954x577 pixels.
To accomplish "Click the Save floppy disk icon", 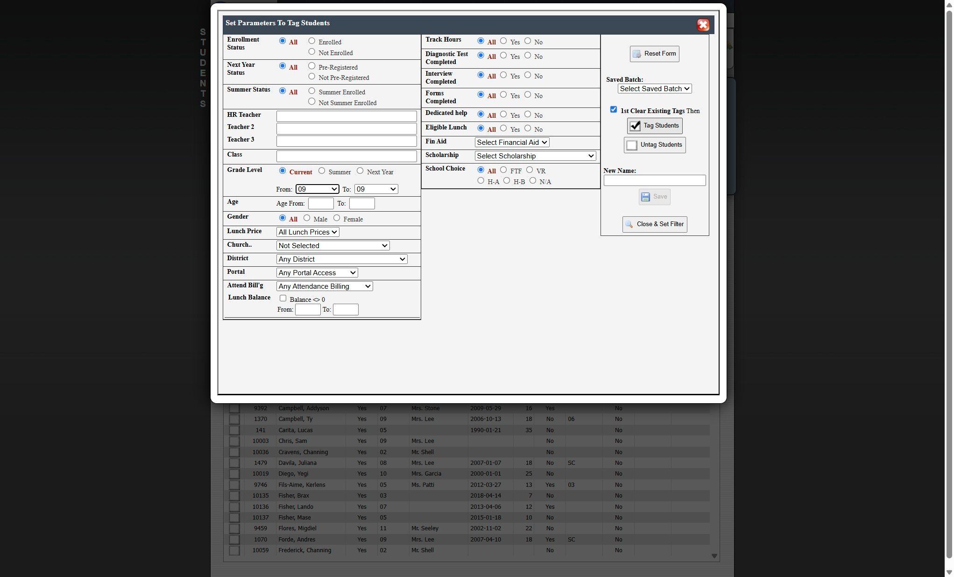I will point(645,197).
